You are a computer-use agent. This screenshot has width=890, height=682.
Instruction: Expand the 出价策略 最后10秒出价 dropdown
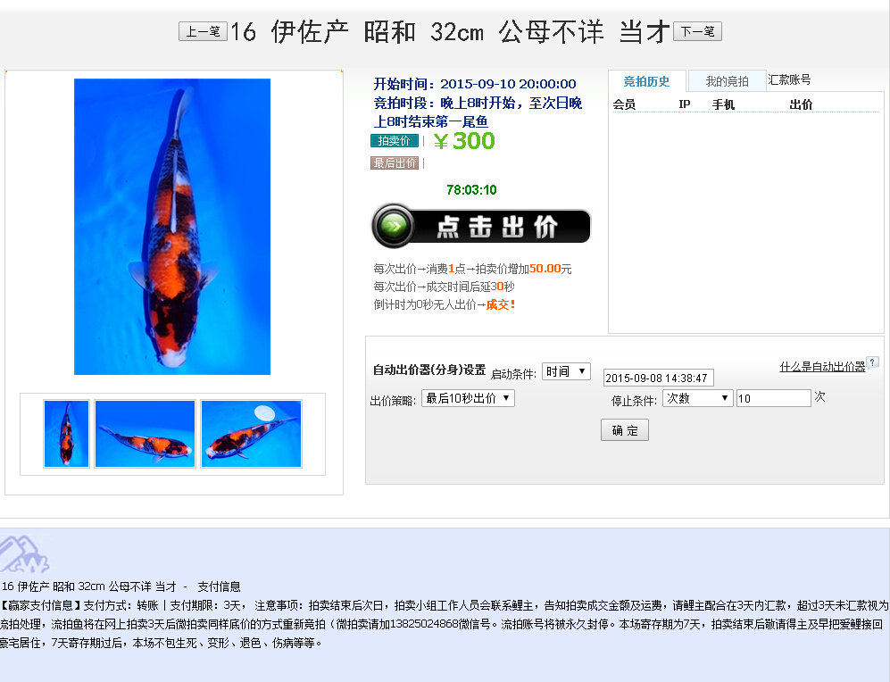pos(468,398)
